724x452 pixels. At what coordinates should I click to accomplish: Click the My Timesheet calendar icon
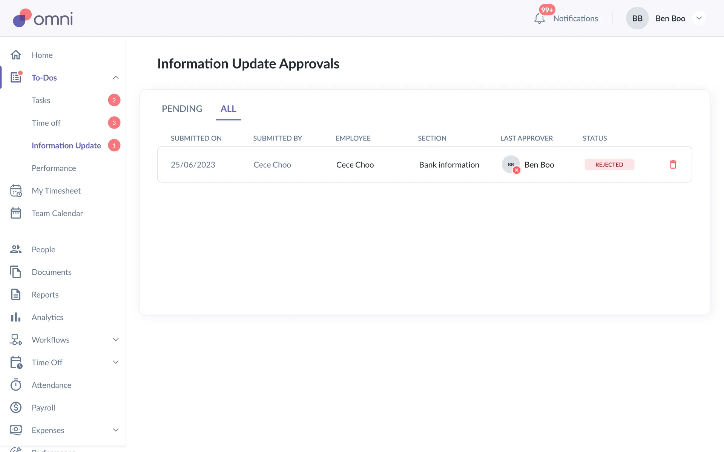16,191
